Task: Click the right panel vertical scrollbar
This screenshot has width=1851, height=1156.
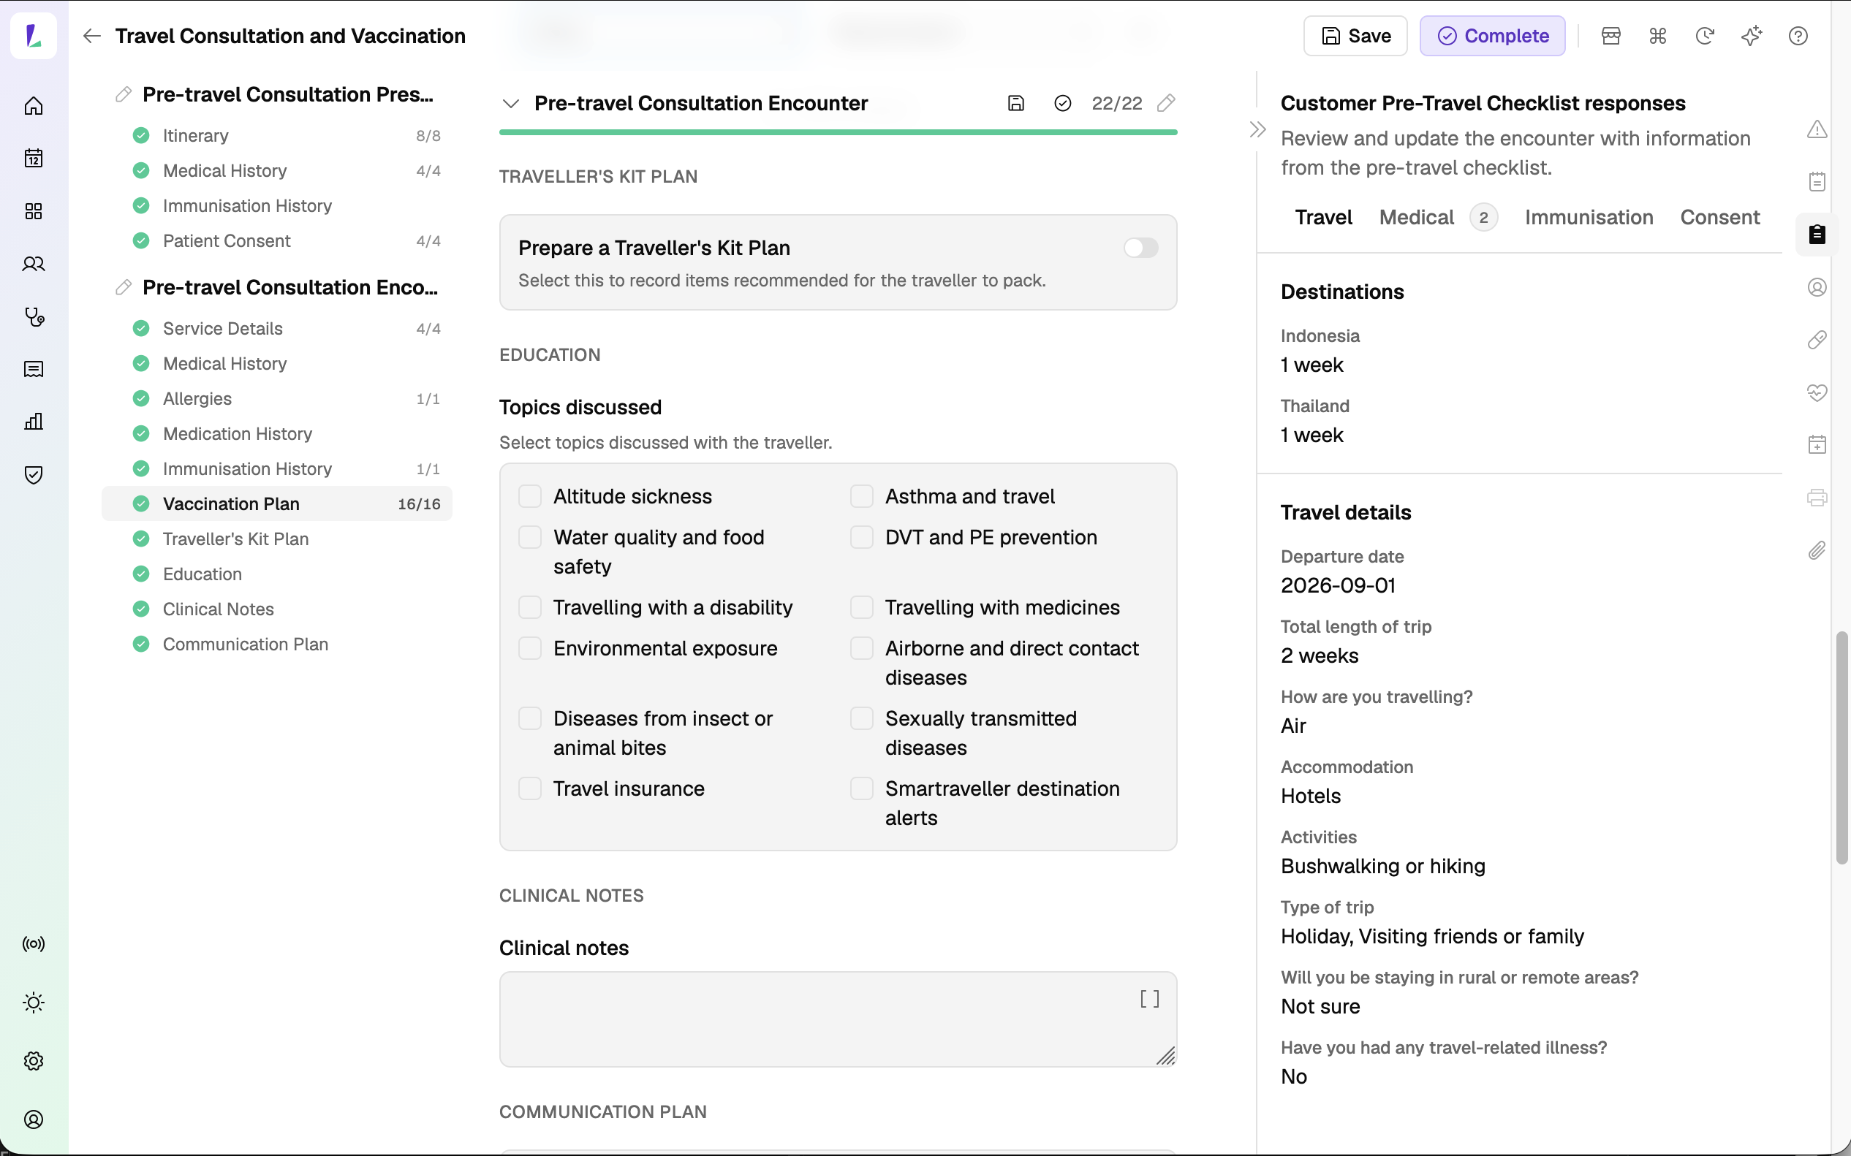Action: [1841, 748]
